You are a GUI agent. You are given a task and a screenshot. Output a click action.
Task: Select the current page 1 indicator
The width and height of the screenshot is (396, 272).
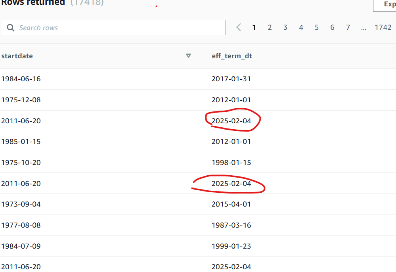(254, 27)
